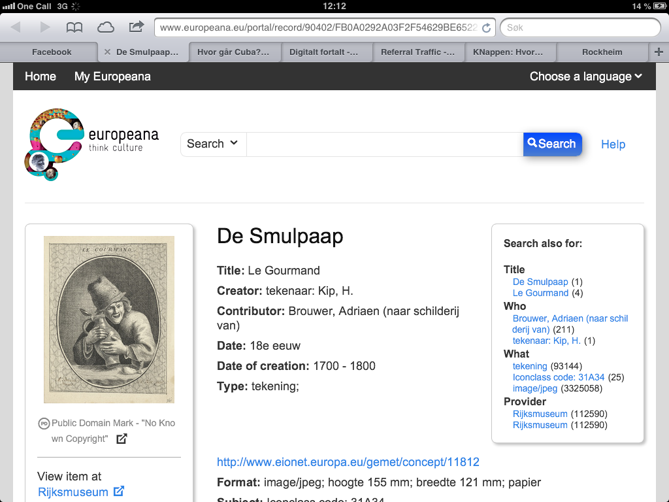Expand the Choose a language dropdown
Screen dimensions: 669x502
(585, 76)
